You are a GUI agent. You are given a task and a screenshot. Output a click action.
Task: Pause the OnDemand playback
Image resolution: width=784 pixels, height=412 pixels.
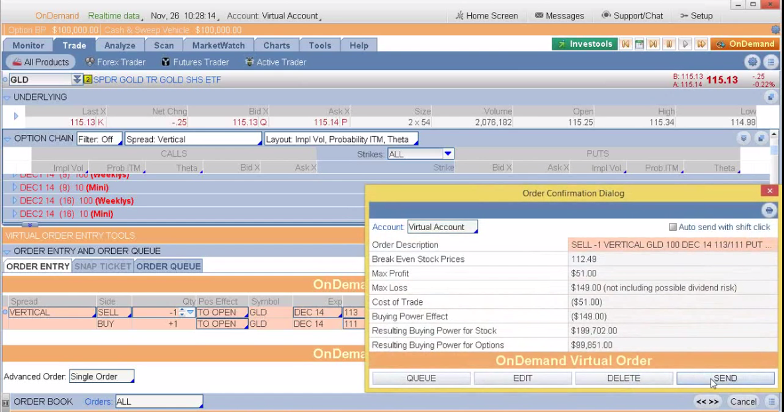coord(668,44)
